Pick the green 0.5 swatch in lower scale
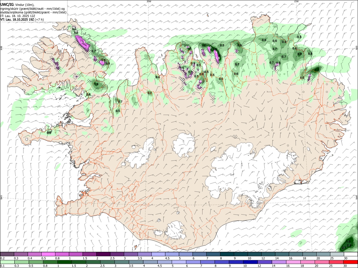358x268 pixels. [x=36, y=262]
